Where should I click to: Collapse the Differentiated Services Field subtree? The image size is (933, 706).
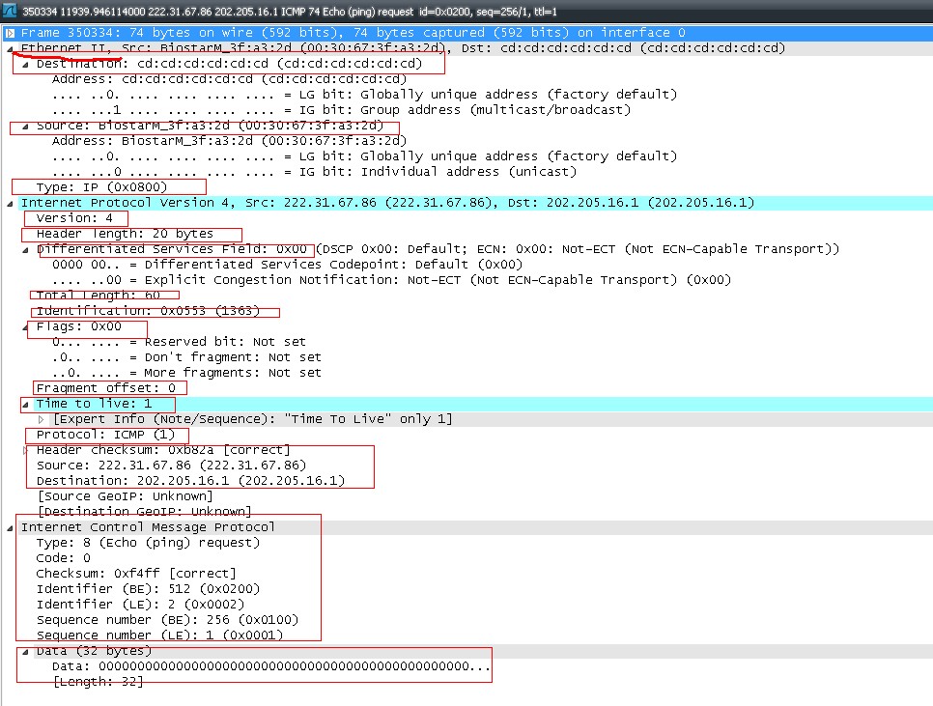(x=23, y=248)
